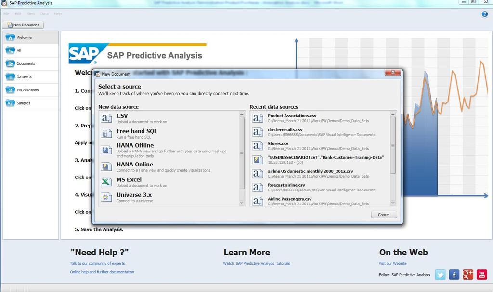
Task: Click the 'Datasets' sidebar label
Action: point(24,76)
